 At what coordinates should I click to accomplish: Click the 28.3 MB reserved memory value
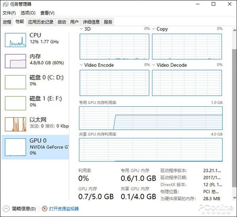click(212, 198)
